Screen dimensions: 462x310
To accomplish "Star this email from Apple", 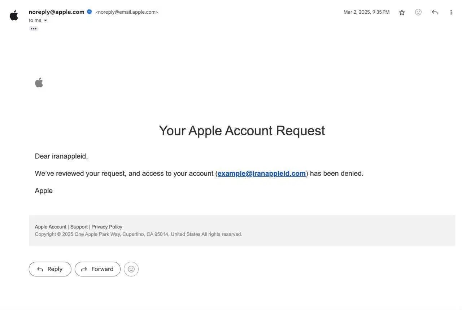I will click(x=402, y=12).
